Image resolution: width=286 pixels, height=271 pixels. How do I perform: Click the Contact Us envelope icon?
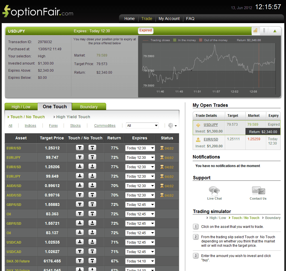click(258, 191)
